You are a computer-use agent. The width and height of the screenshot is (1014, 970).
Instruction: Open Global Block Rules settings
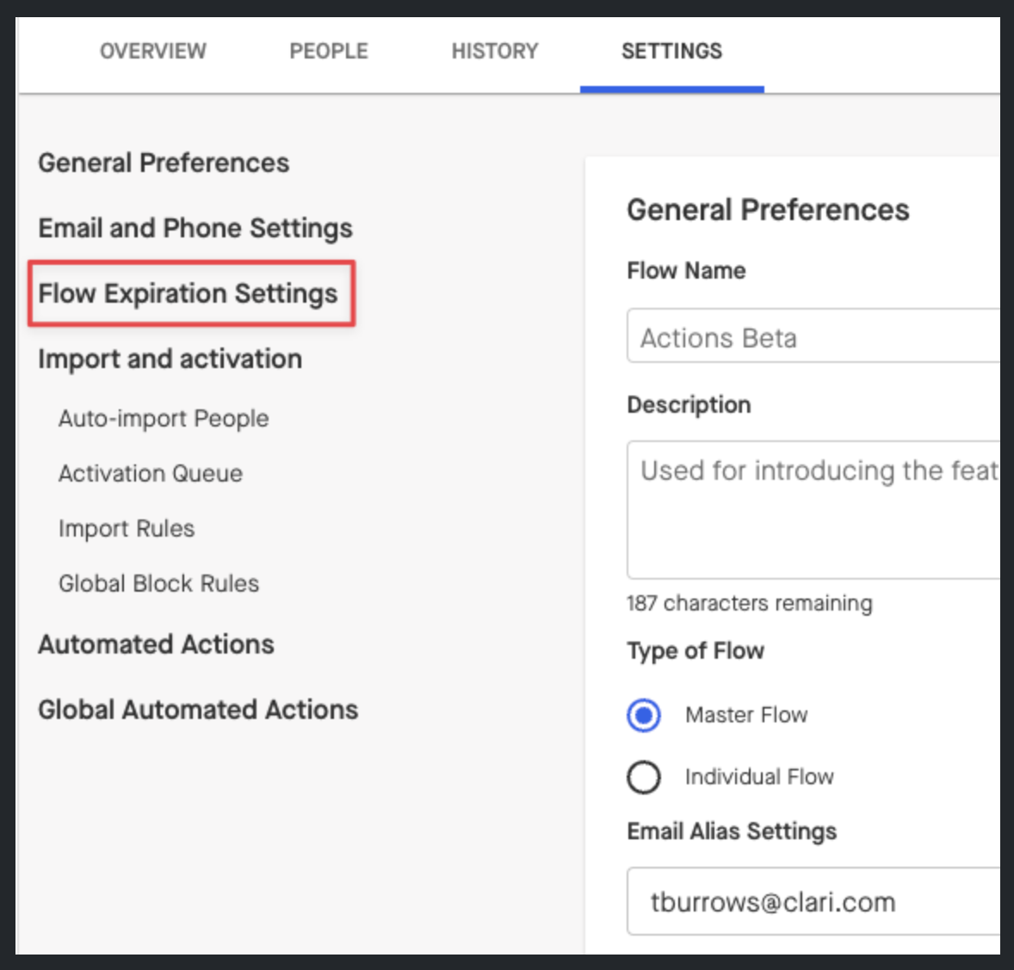point(159,584)
